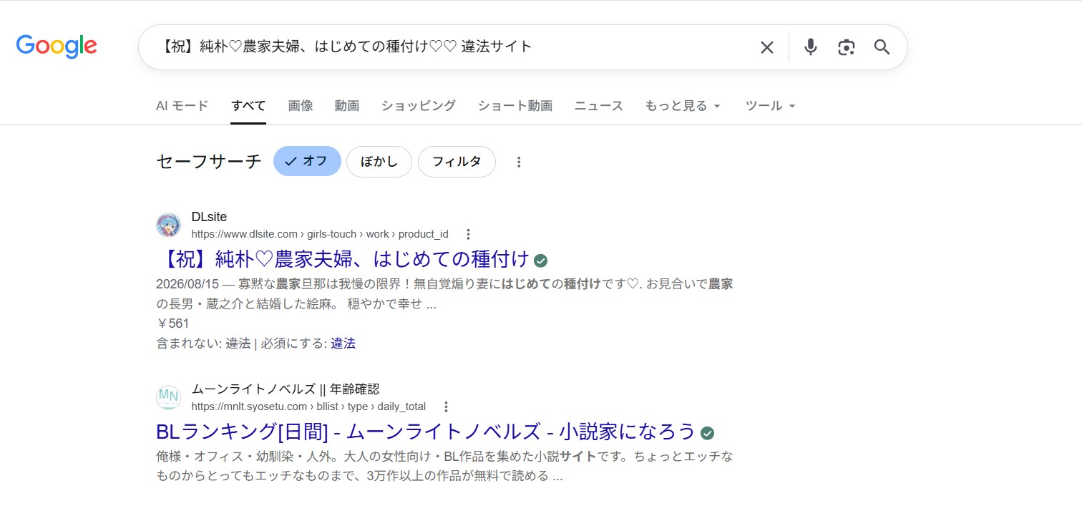The width and height of the screenshot is (1082, 506).
Task: Expand the ツール dropdown
Action: [771, 106]
